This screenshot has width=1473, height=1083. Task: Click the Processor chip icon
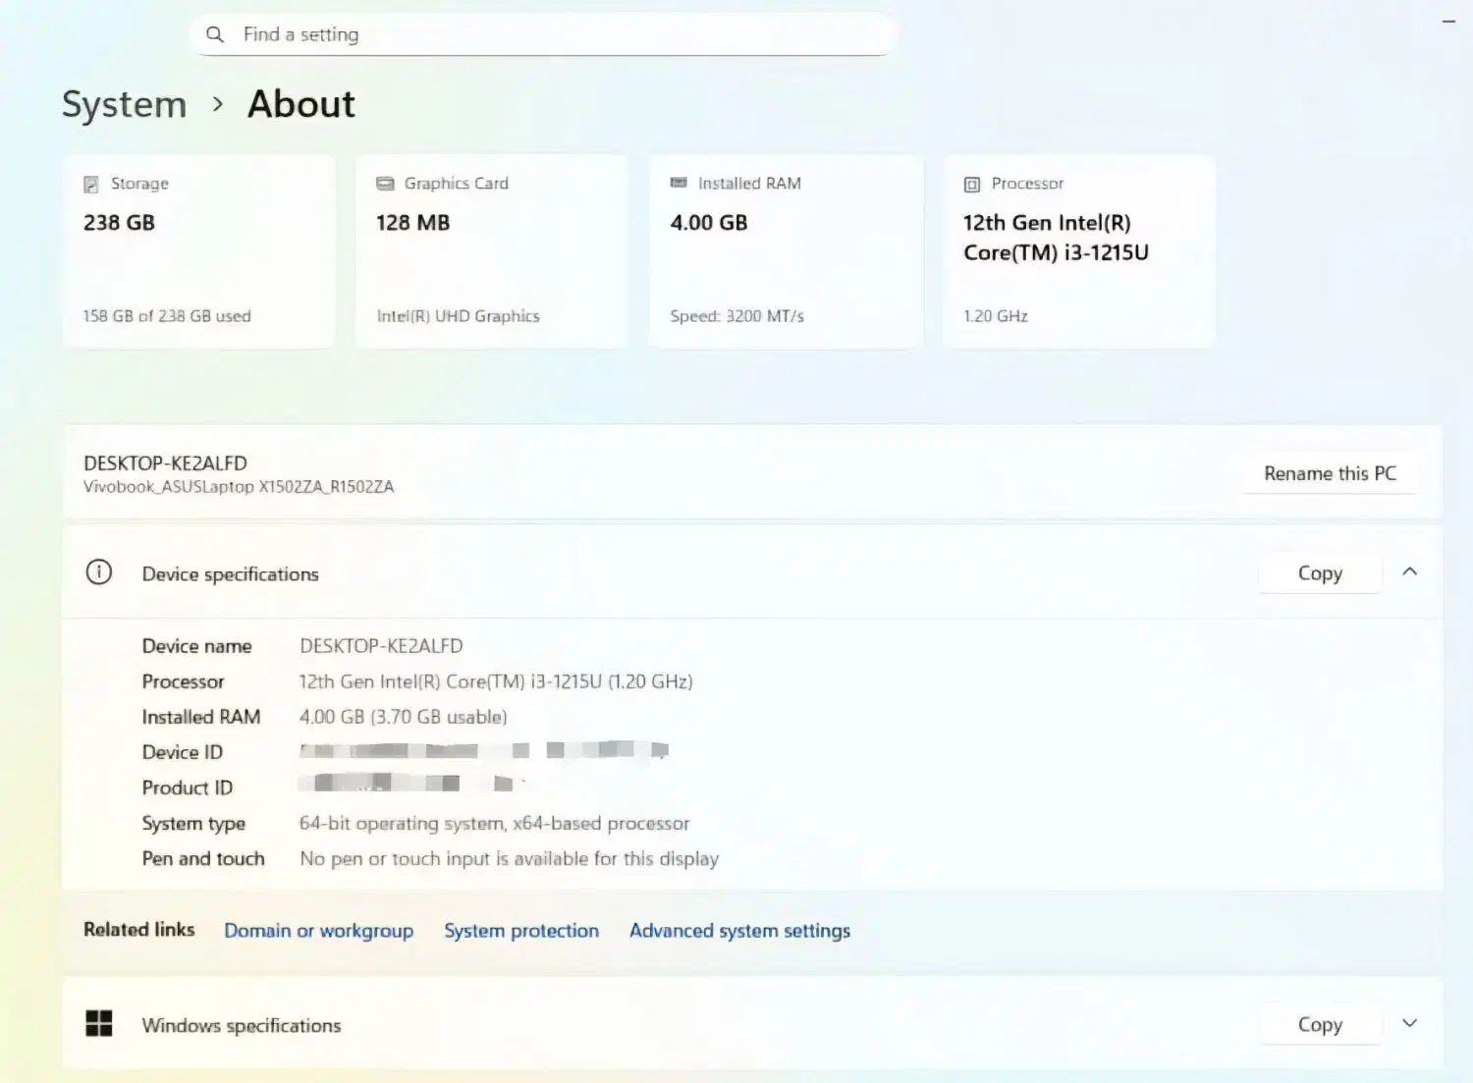[x=972, y=184]
